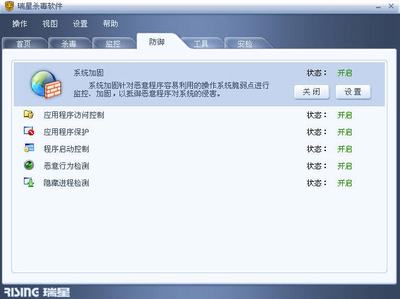Screen dimensions: 400x299
Task: Click 开启 status of 程序启动控制
Action: tap(345, 149)
